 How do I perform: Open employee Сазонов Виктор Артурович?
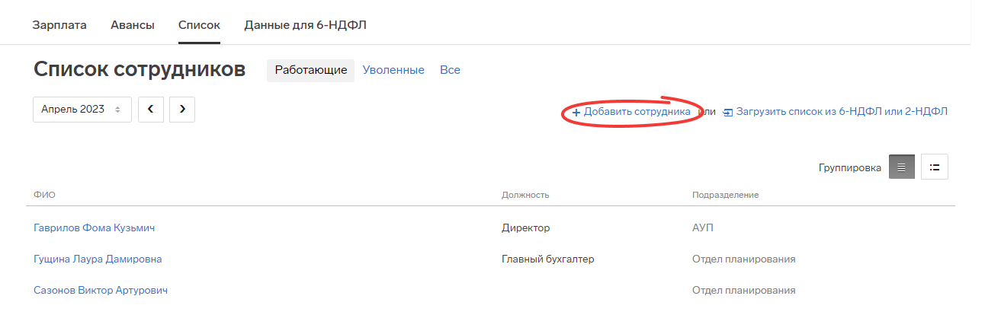101,290
